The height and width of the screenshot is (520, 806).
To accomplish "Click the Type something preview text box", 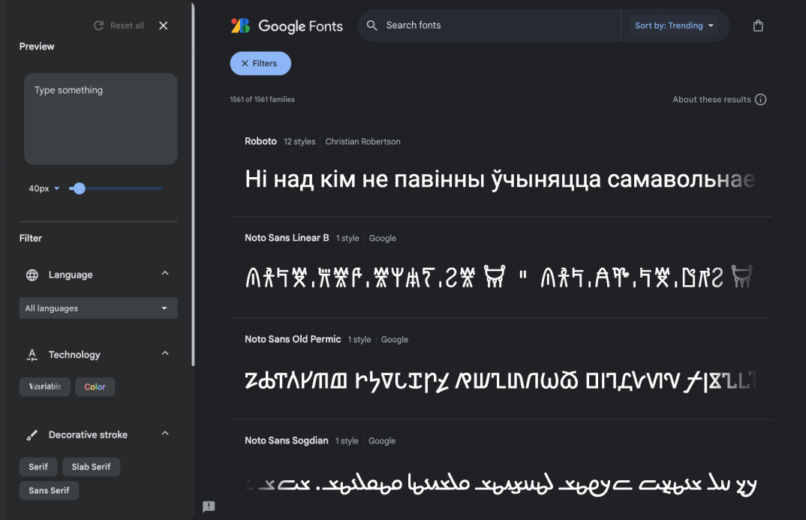I will pos(101,119).
